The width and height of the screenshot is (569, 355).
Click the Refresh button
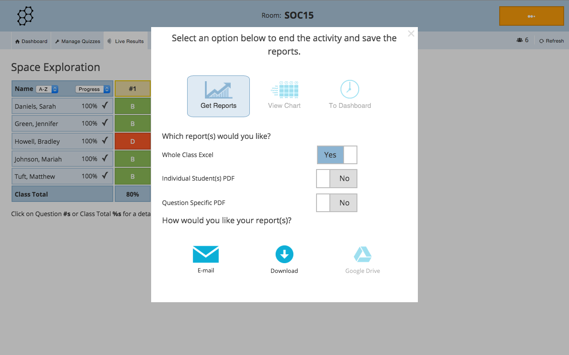[551, 40]
